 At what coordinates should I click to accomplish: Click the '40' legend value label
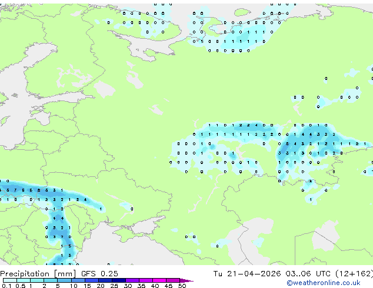(155, 286)
